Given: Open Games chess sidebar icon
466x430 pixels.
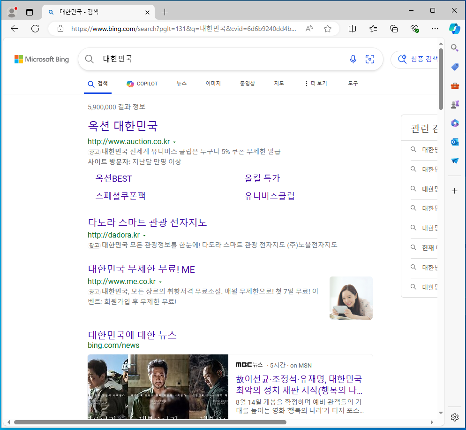Looking at the screenshot, I should [x=455, y=105].
